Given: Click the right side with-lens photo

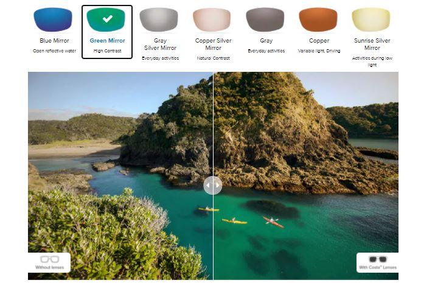Looking at the screenshot, I should coord(306,176).
